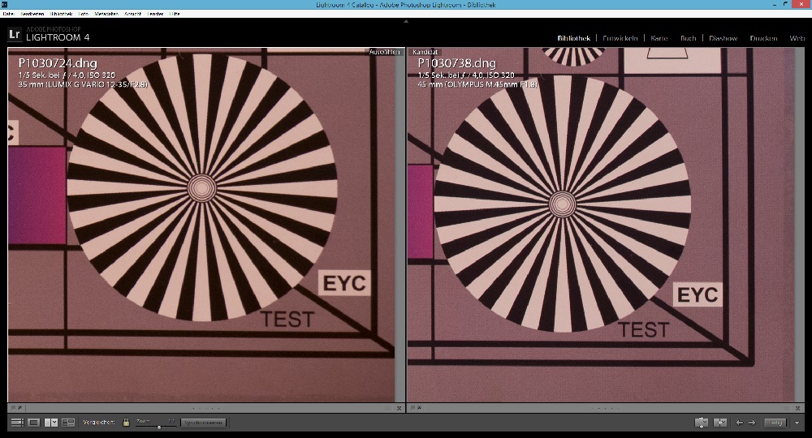Click the Kandidat label on right pane
The image size is (812, 438).
[x=425, y=52]
